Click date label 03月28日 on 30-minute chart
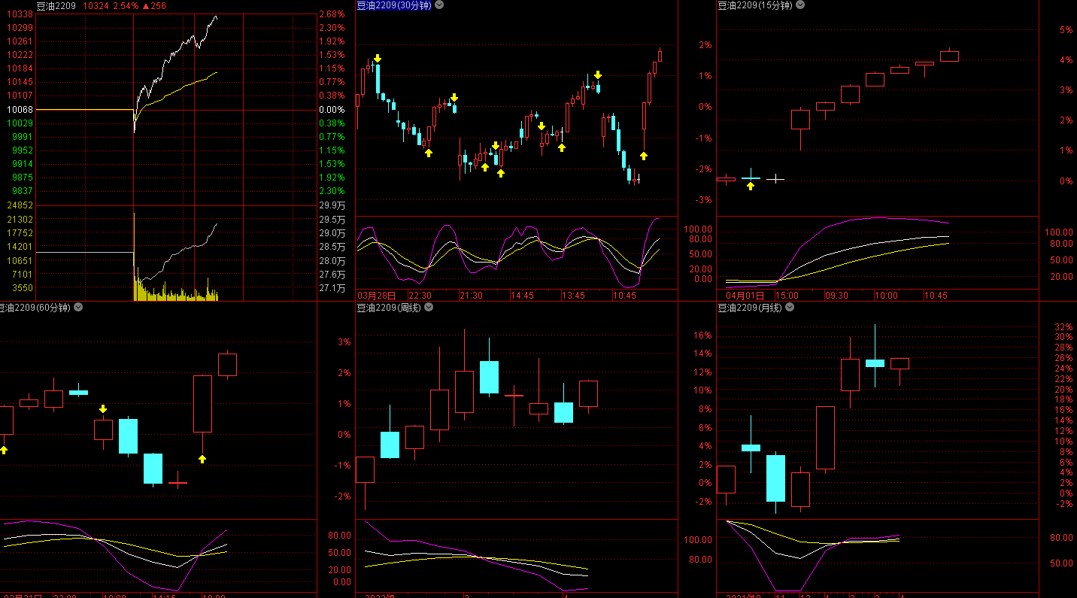1077x598 pixels. pyautogui.click(x=378, y=296)
